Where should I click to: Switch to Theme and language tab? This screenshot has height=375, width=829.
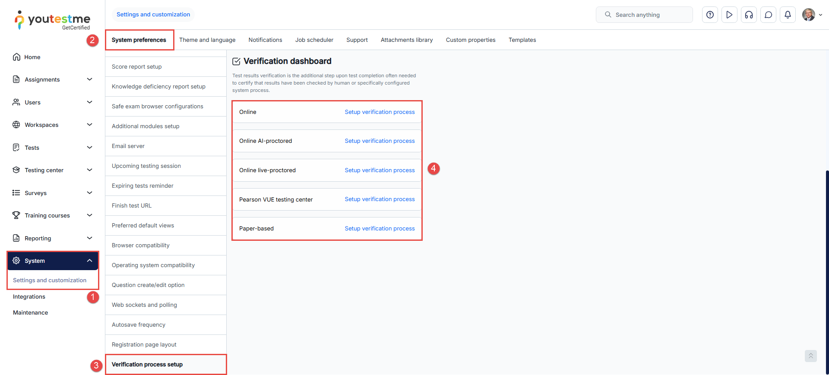tap(207, 40)
